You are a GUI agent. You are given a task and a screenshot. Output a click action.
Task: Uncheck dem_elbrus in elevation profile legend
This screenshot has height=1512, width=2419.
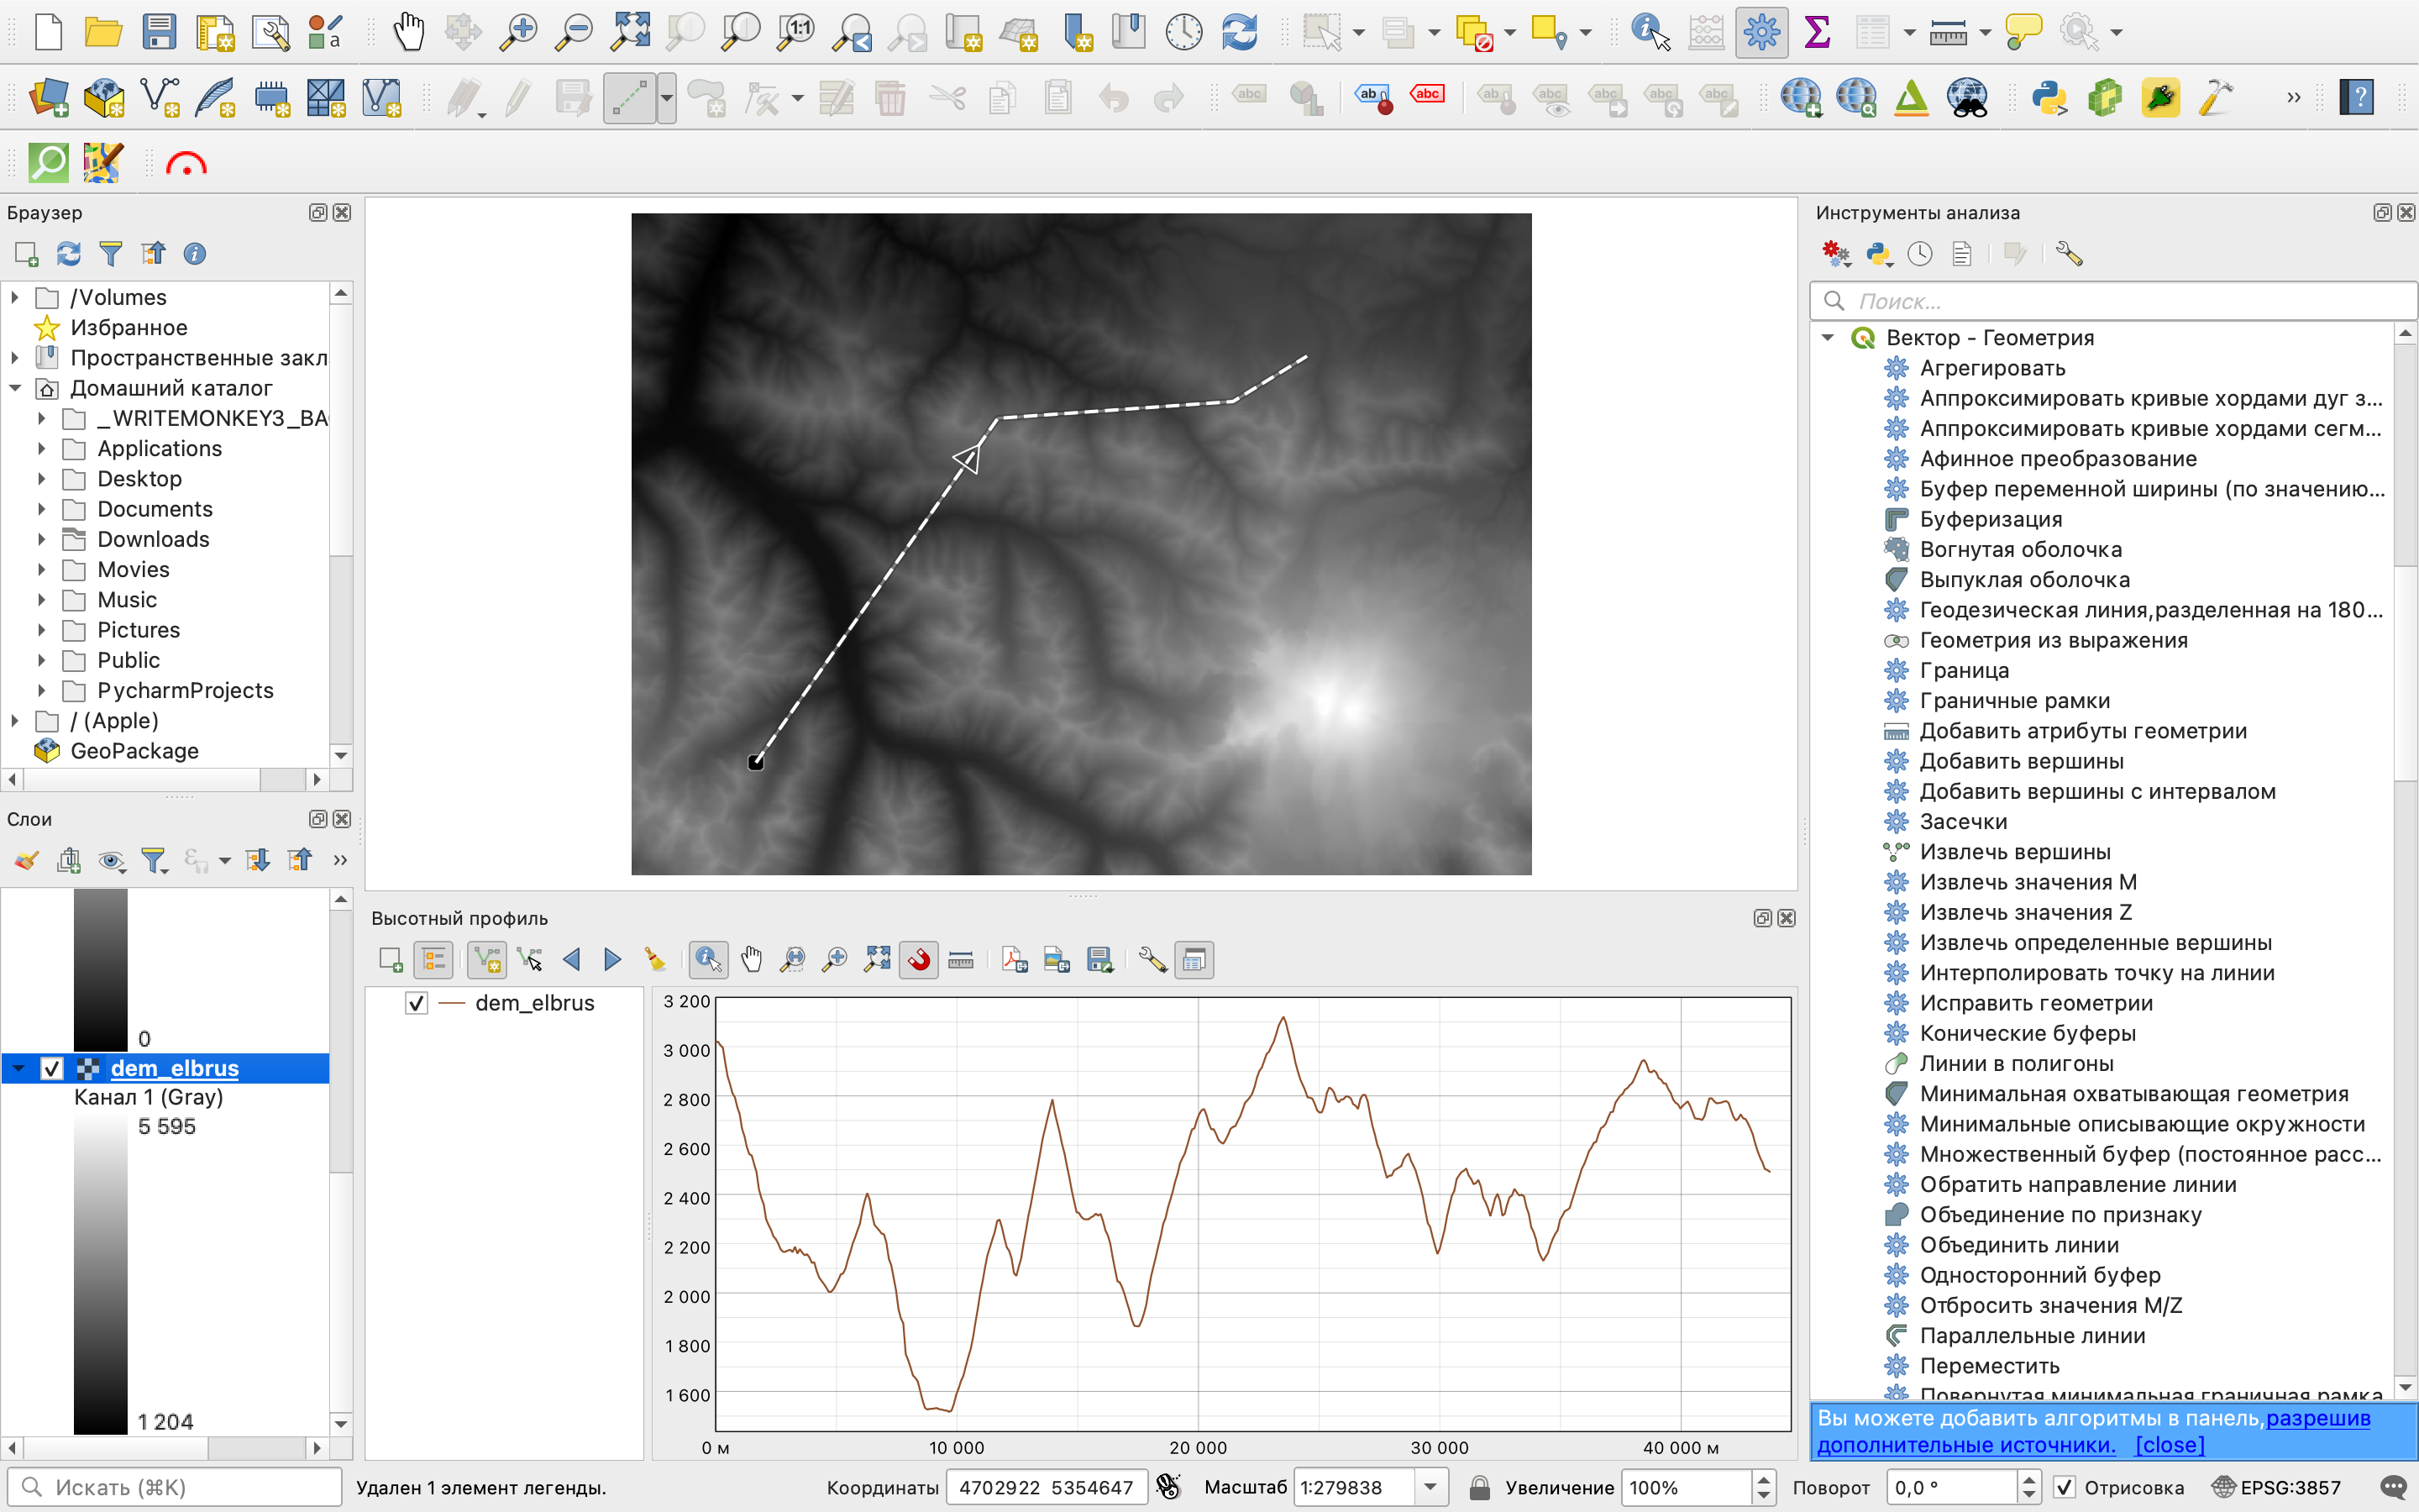tap(416, 1003)
